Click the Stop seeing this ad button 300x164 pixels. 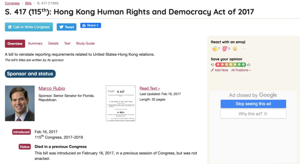pyautogui.click(x=253, y=104)
